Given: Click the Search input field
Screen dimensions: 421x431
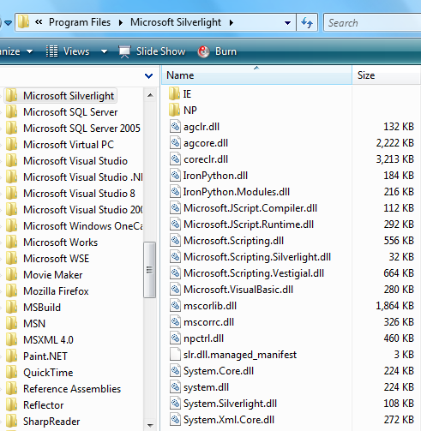Looking at the screenshot, I should pos(372,22).
